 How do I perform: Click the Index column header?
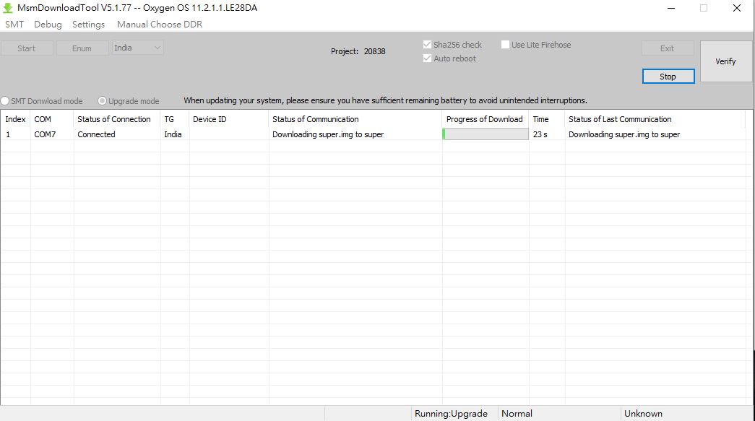tap(15, 119)
